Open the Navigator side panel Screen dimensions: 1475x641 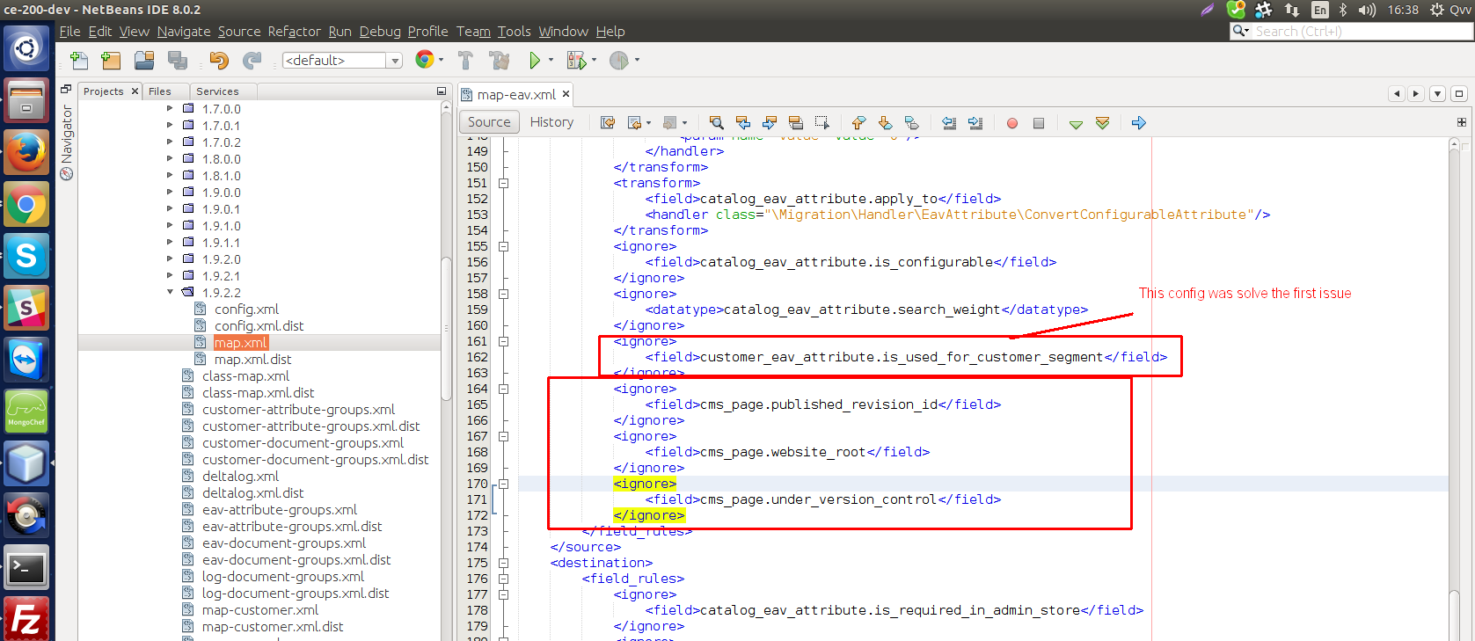67,142
